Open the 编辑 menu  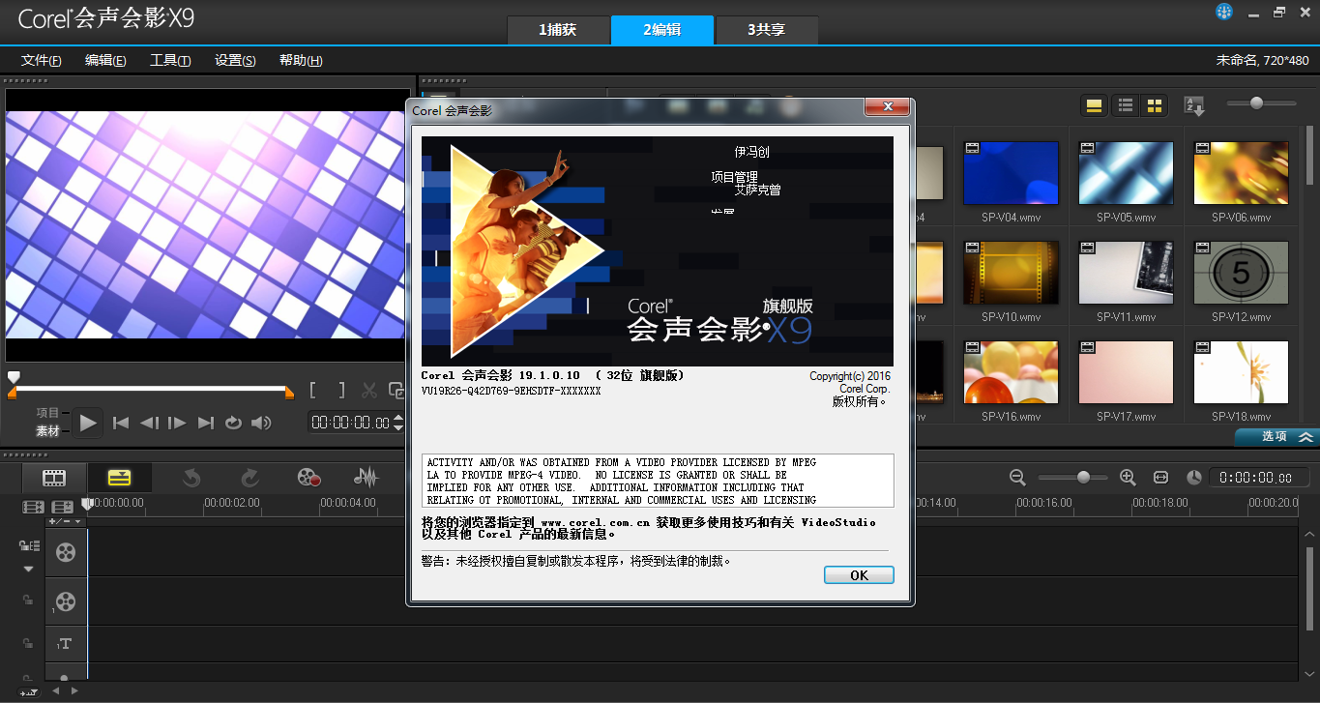coord(105,60)
